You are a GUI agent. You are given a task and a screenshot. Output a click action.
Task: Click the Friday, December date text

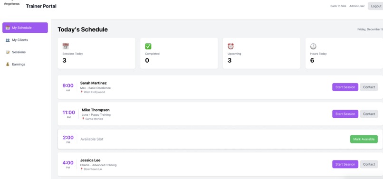370,29
